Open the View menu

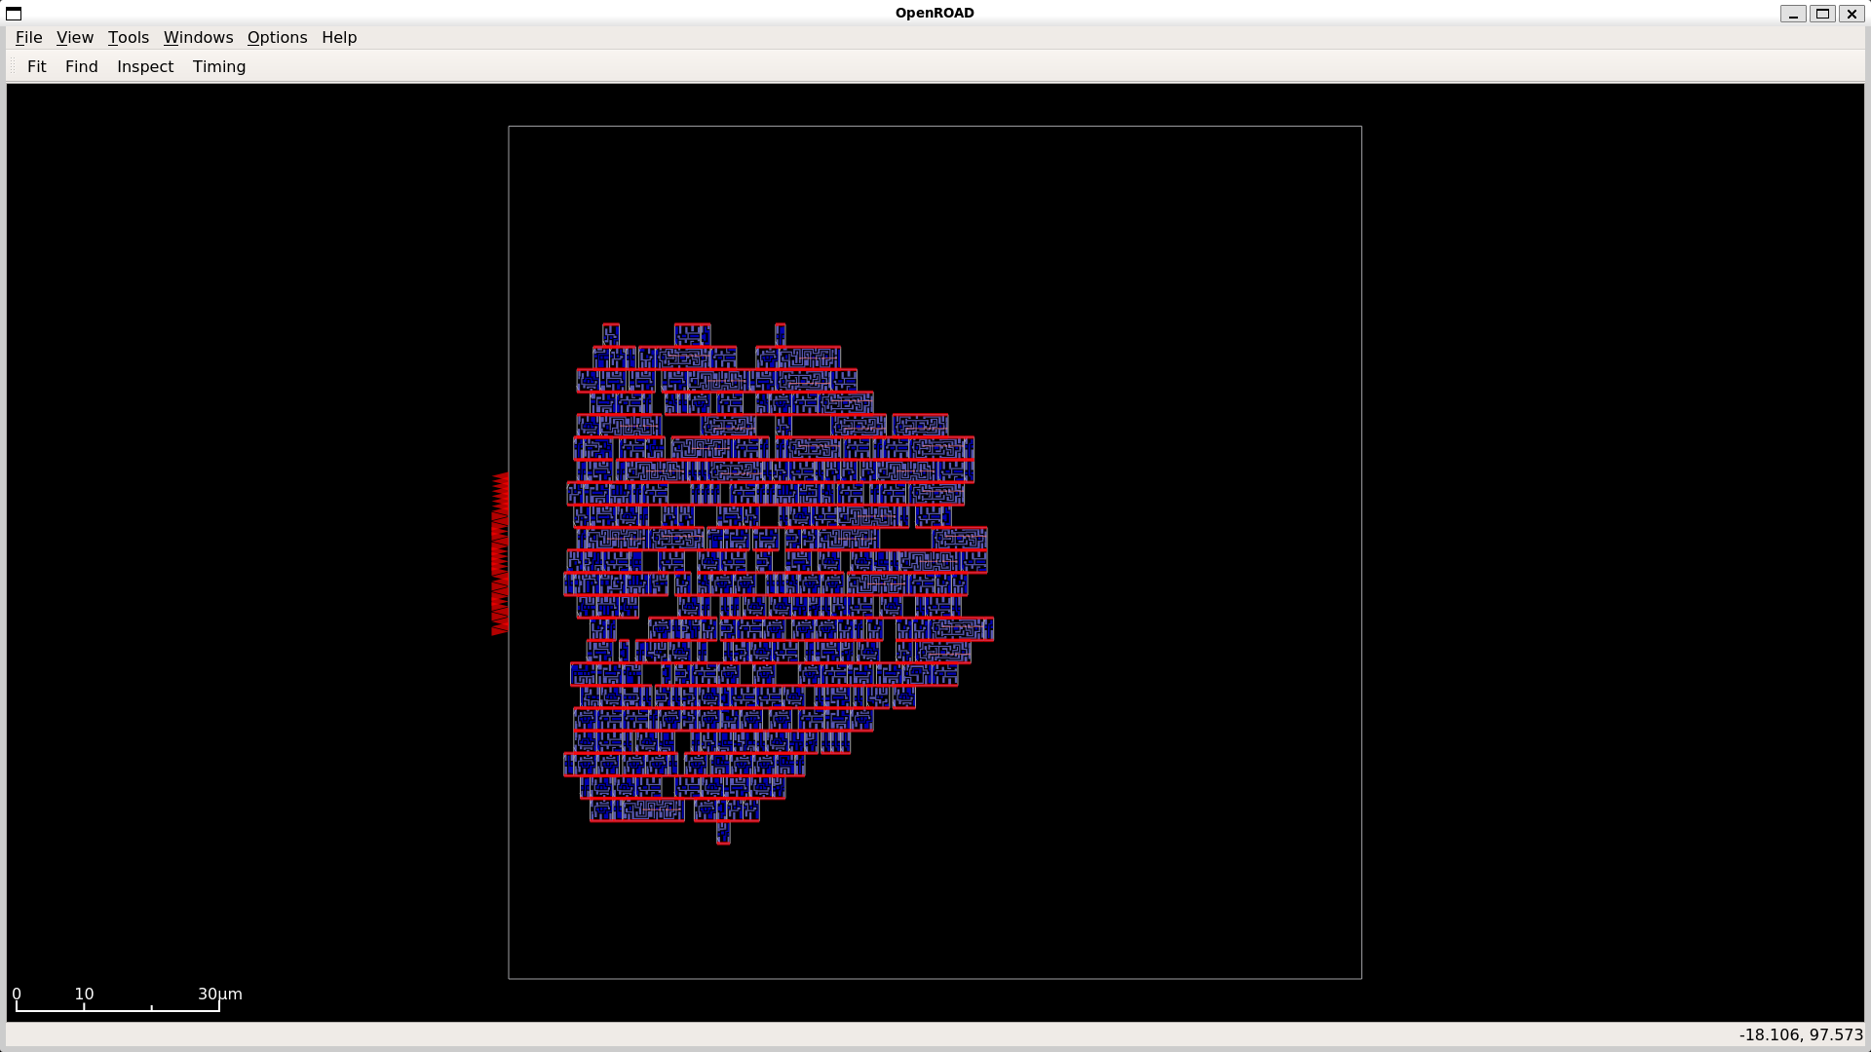[x=74, y=37]
